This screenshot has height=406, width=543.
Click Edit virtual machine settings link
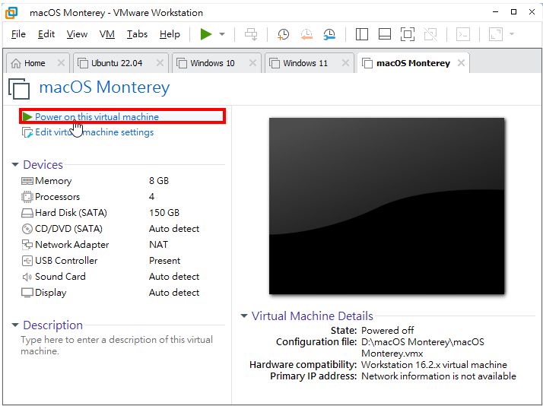94,132
